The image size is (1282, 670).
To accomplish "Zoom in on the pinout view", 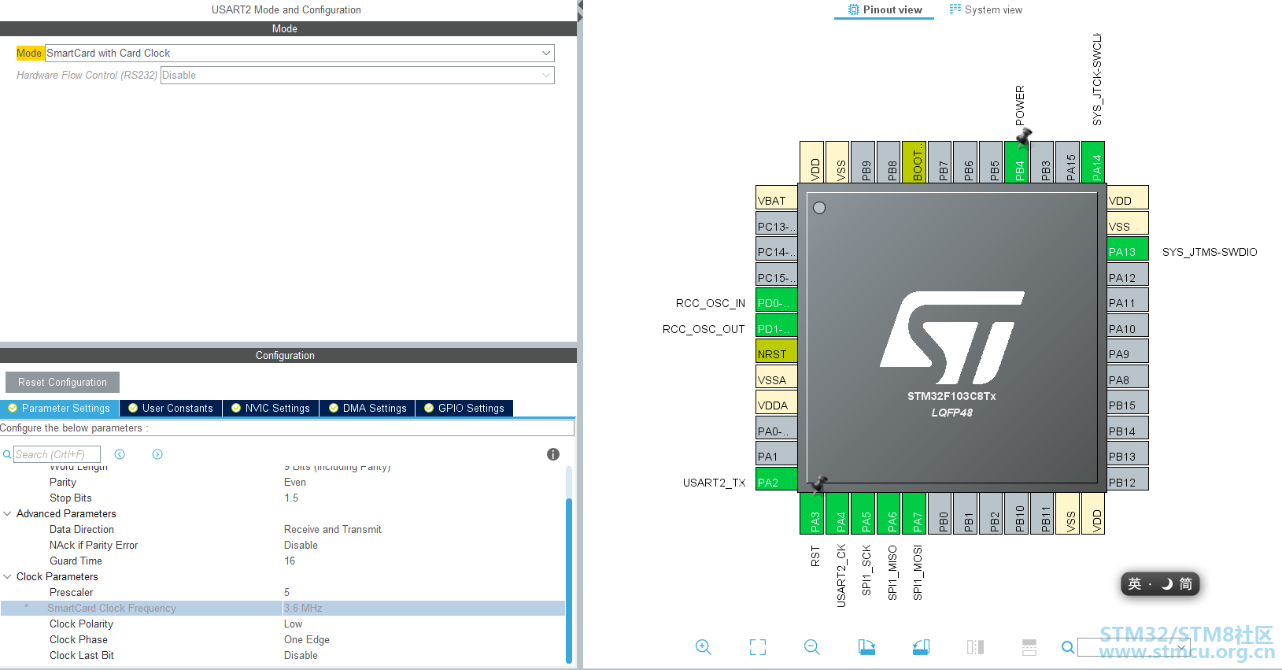I will [704, 647].
